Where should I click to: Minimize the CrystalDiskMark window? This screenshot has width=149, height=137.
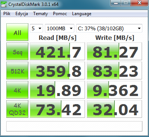click(116, 3)
